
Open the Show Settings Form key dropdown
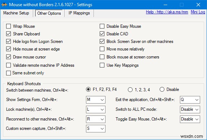[x=96, y=100]
